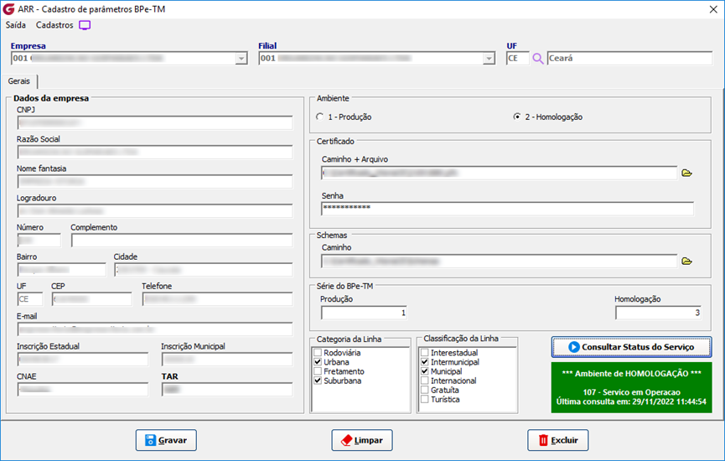Image resolution: width=725 pixels, height=461 pixels.
Task: Check the Interestadual classification checkbox
Action: [x=425, y=353]
